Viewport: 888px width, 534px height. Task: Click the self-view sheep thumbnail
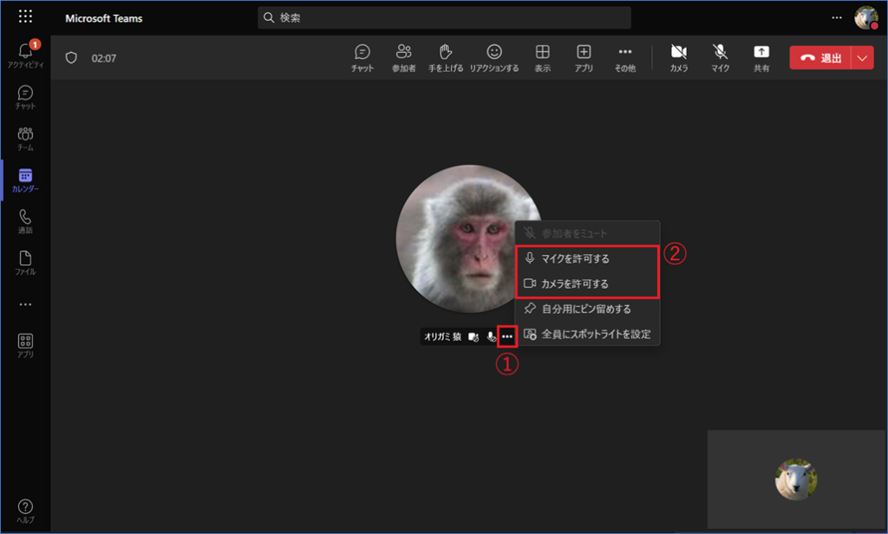pos(795,479)
